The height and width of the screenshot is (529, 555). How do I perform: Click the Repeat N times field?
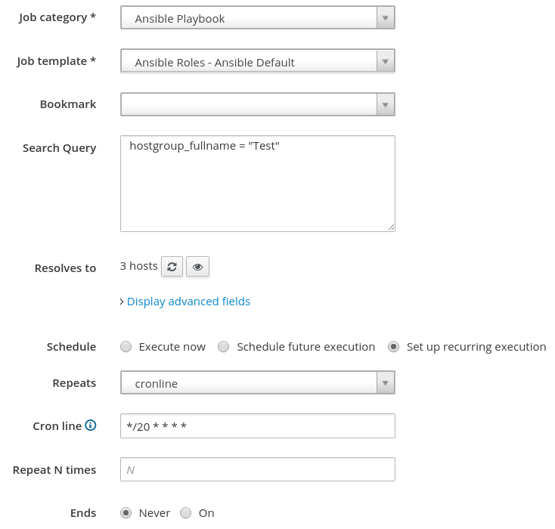pyautogui.click(x=257, y=470)
